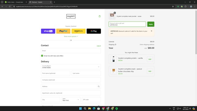Image resolution: width=197 pixels, height=111 pixels.
Task: Click the Company field
Action: [71, 80]
